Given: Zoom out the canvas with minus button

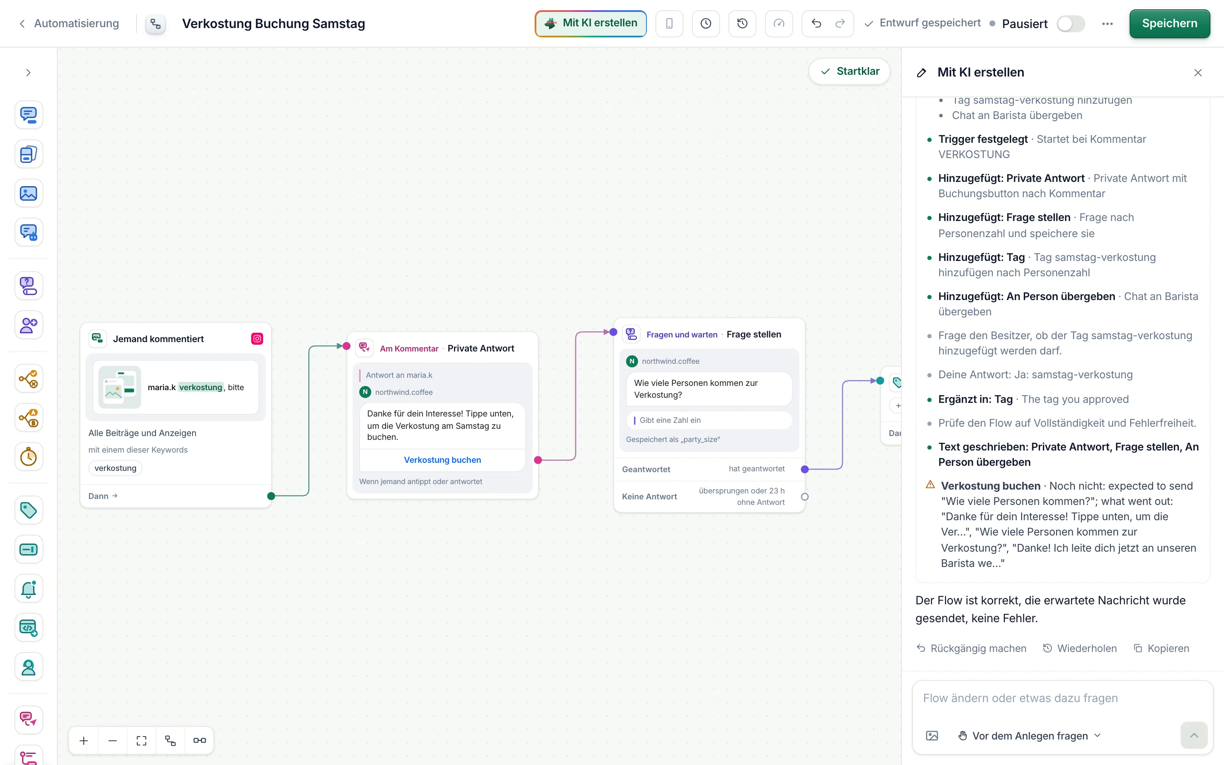Looking at the screenshot, I should coord(113,741).
